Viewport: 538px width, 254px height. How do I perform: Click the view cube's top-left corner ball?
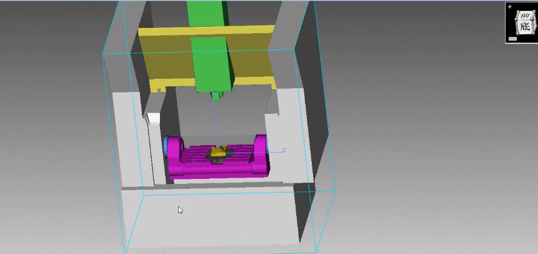516,18
